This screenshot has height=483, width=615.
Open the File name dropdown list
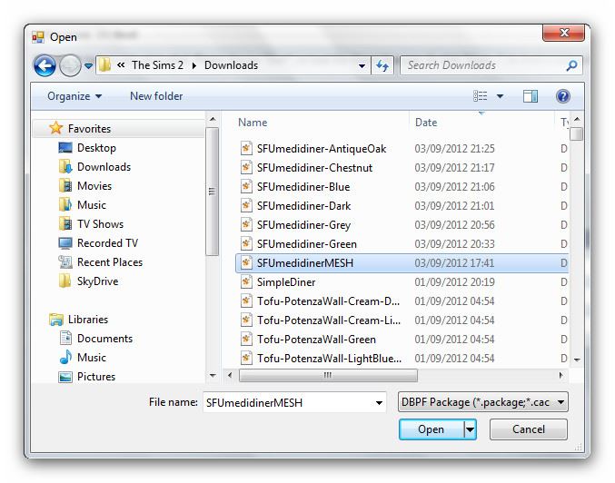[x=379, y=402]
